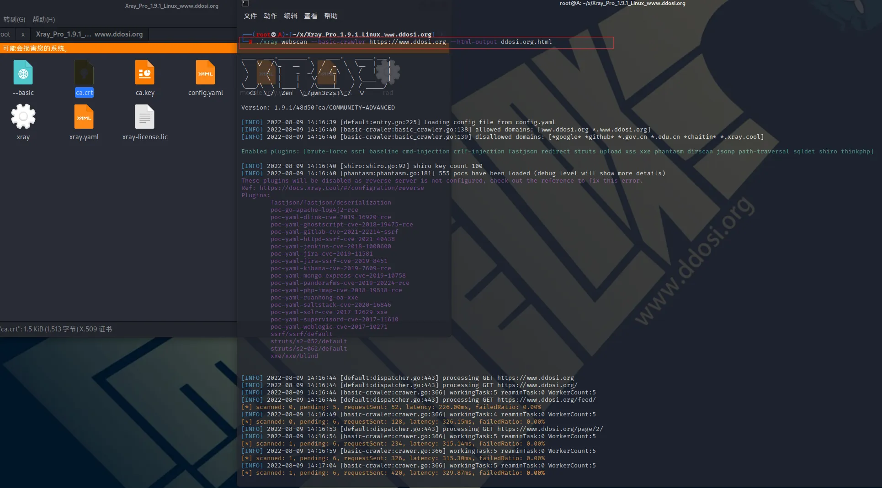Open the 转到(G) menu in file manager
Image resolution: width=882 pixels, height=488 pixels.
14,20
